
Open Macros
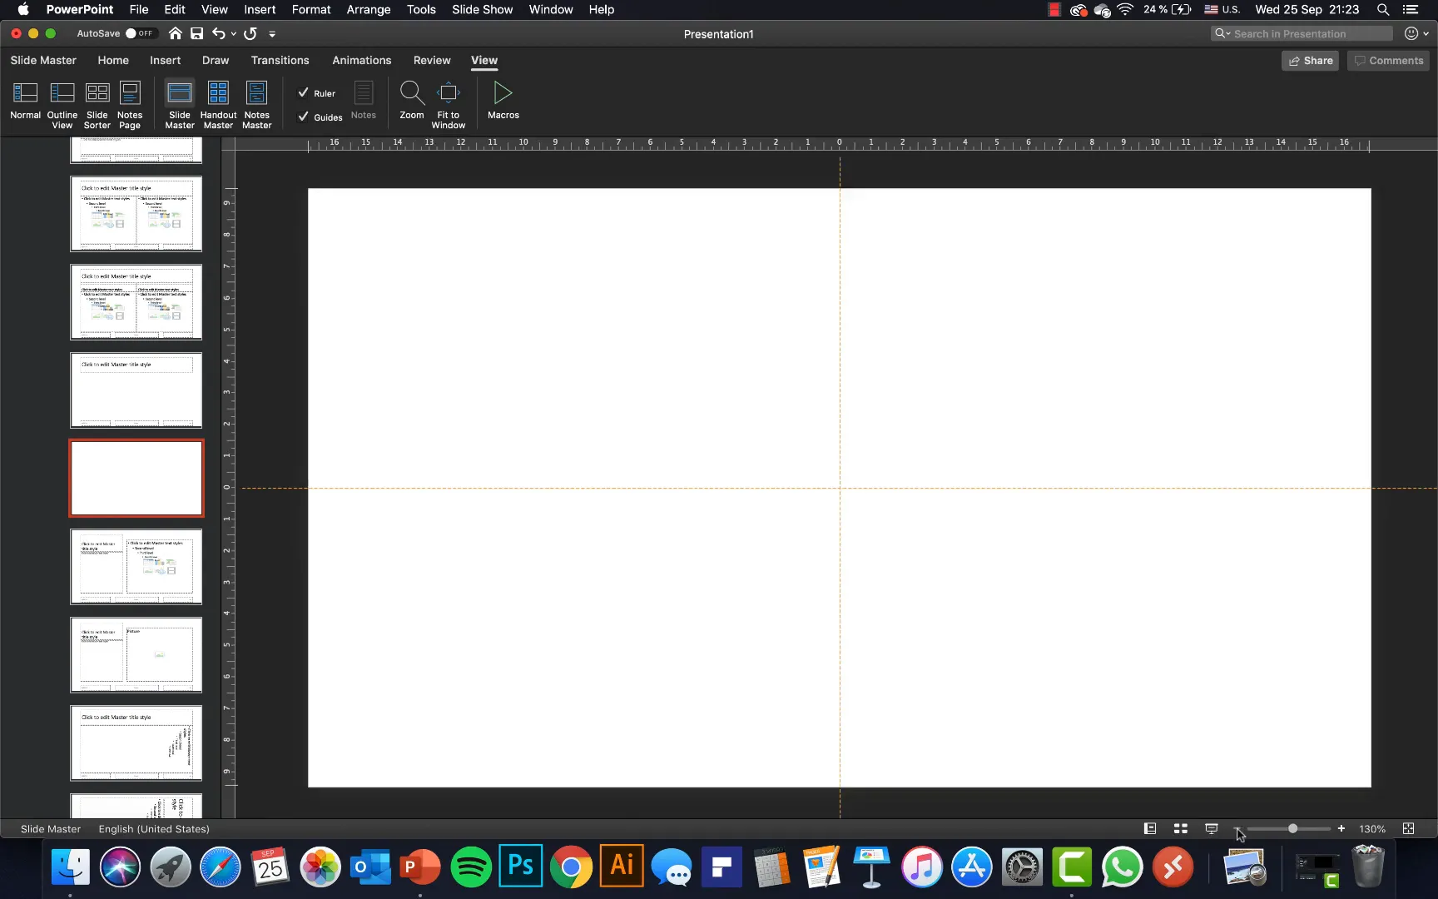(x=503, y=101)
